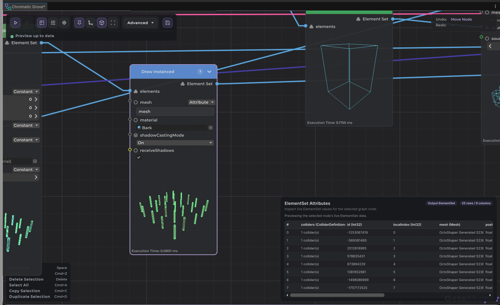This screenshot has width=500, height=305.
Task: Open the sliders settings icon in the toolbar
Action: tap(53, 23)
